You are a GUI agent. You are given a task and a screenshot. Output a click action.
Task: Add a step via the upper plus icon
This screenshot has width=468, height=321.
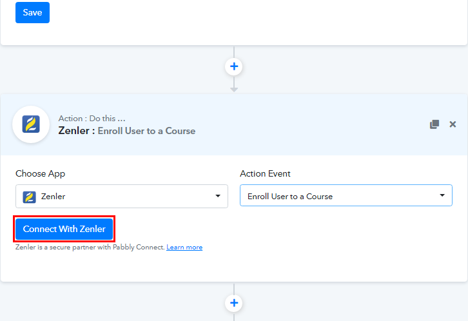pos(234,66)
